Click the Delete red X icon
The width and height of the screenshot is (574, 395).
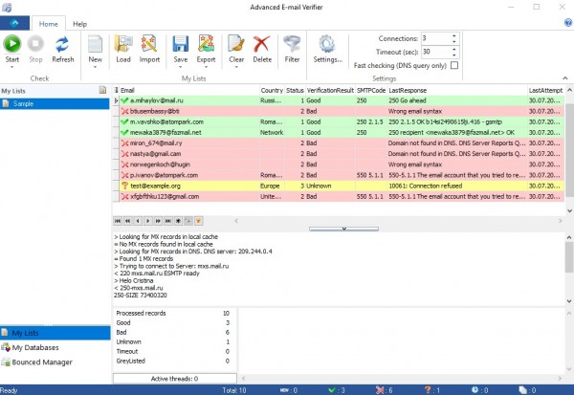pyautogui.click(x=262, y=44)
